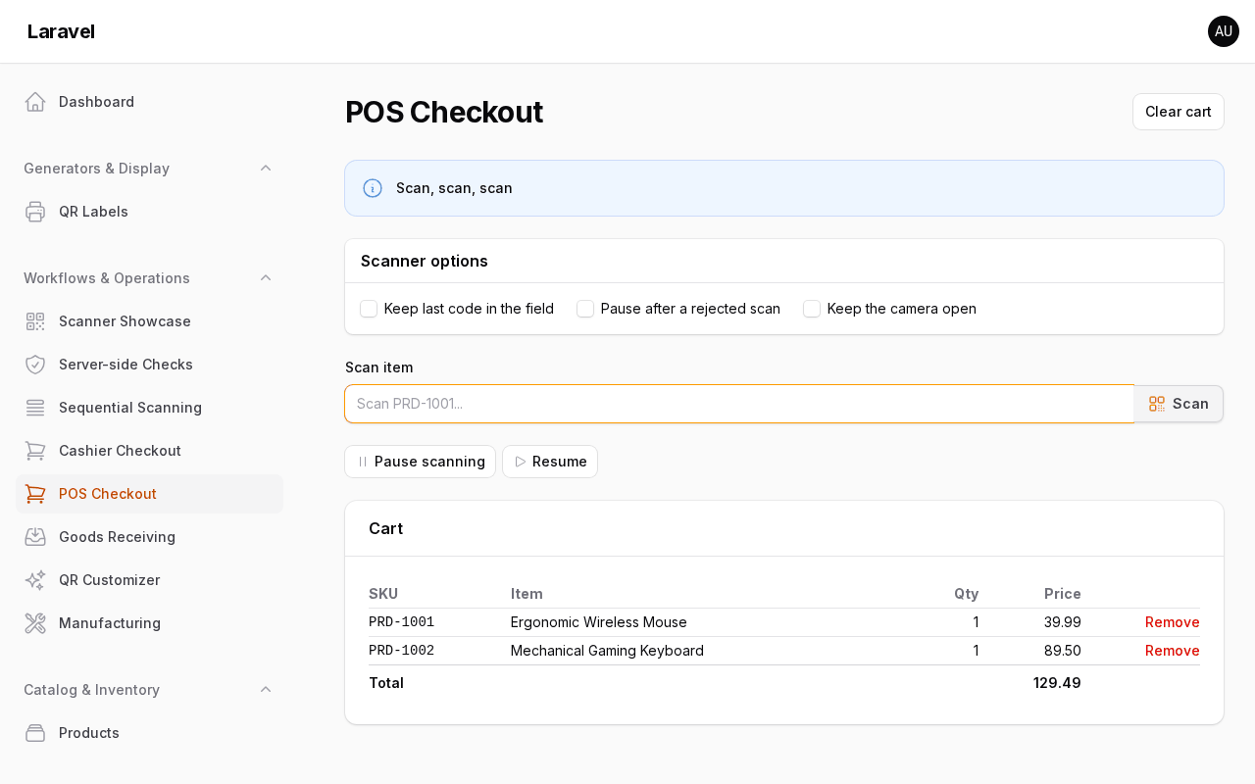Click the price 39.99 in the cart

[x=1063, y=622]
